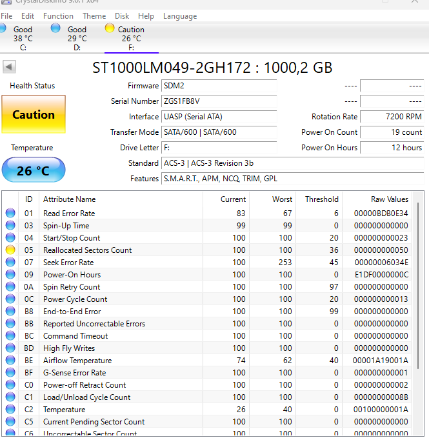429x438 pixels.
Task: Click the Features field with S.M.A.R.T., APM
Action: click(x=293, y=179)
